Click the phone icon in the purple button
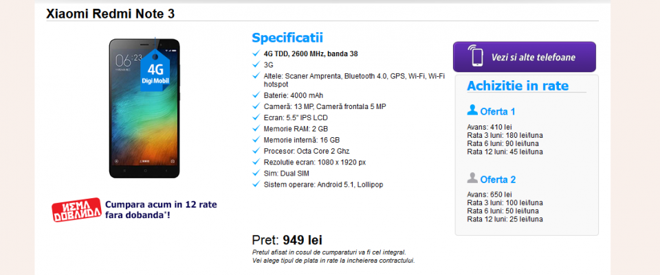This screenshot has width=660, height=275. [x=476, y=57]
